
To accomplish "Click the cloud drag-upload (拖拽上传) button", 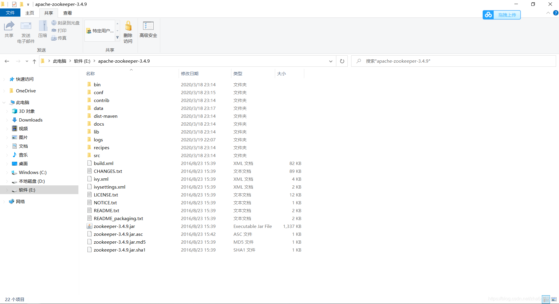I will [502, 15].
